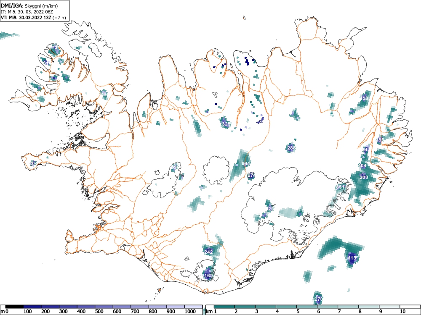Select the 500–600 m legend swatch
Screen dimensions: 421x315
click(104, 307)
